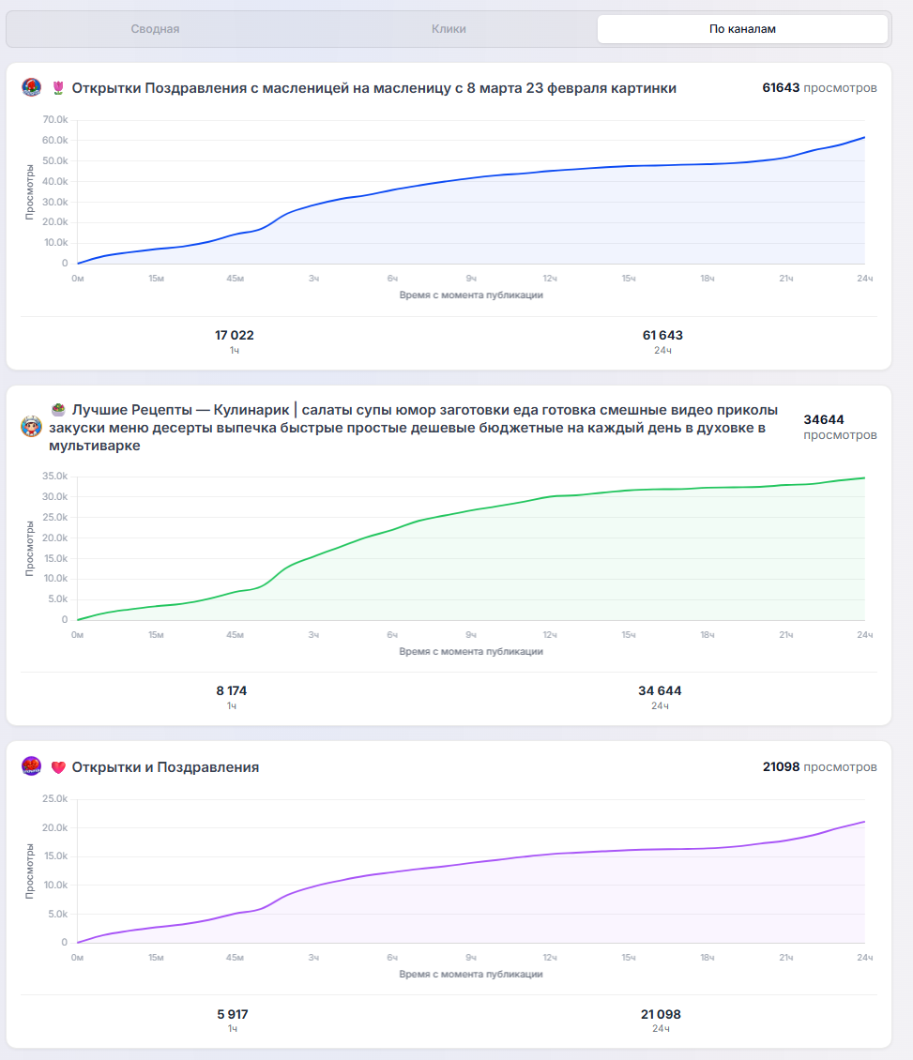Screen dimensions: 913x1060
Task: Click the 34644 просмотров counter
Action: coord(840,427)
